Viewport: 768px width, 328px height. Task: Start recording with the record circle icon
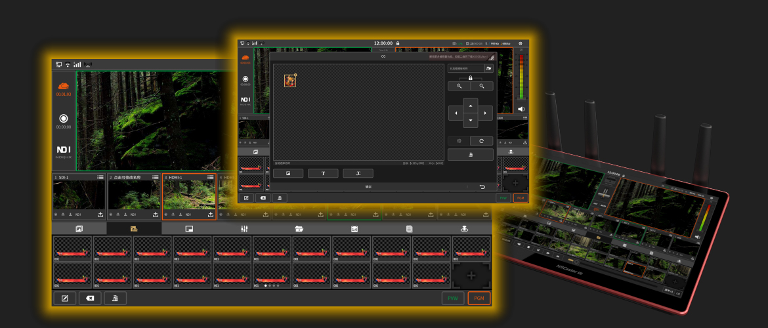click(x=63, y=119)
